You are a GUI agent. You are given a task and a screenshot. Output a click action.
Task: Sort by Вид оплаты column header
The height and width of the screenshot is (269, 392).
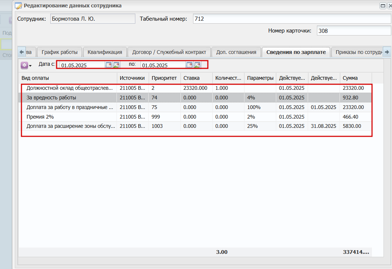tap(68, 78)
